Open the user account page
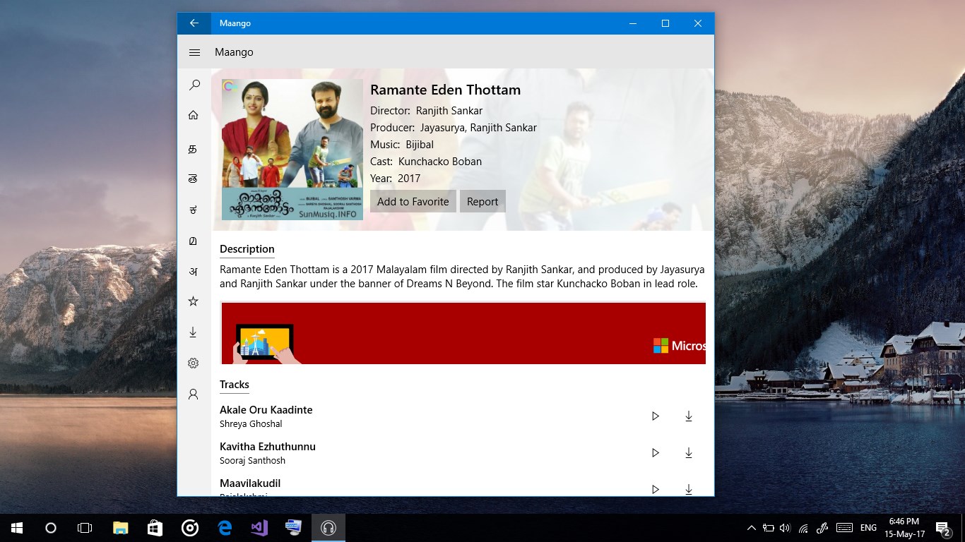 click(193, 394)
